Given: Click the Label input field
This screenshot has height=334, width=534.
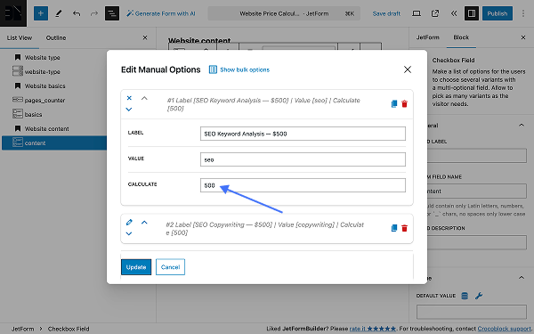Looking at the screenshot, I should 303,134.
